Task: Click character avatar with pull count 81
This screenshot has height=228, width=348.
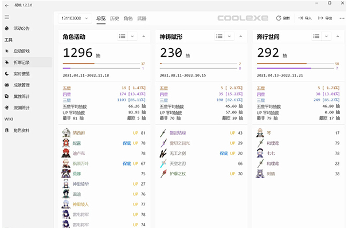Action: pos(66,133)
